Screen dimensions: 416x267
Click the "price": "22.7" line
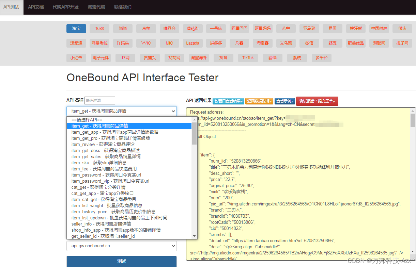coord(222,179)
